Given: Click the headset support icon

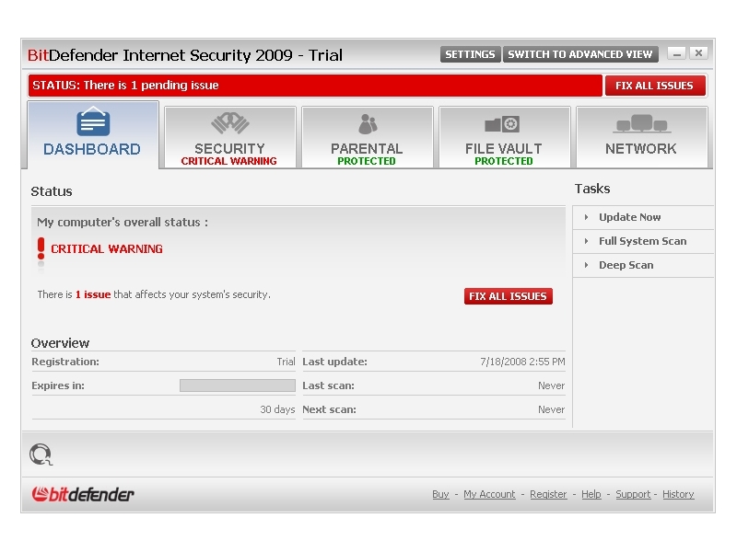Looking at the screenshot, I should click(x=41, y=454).
